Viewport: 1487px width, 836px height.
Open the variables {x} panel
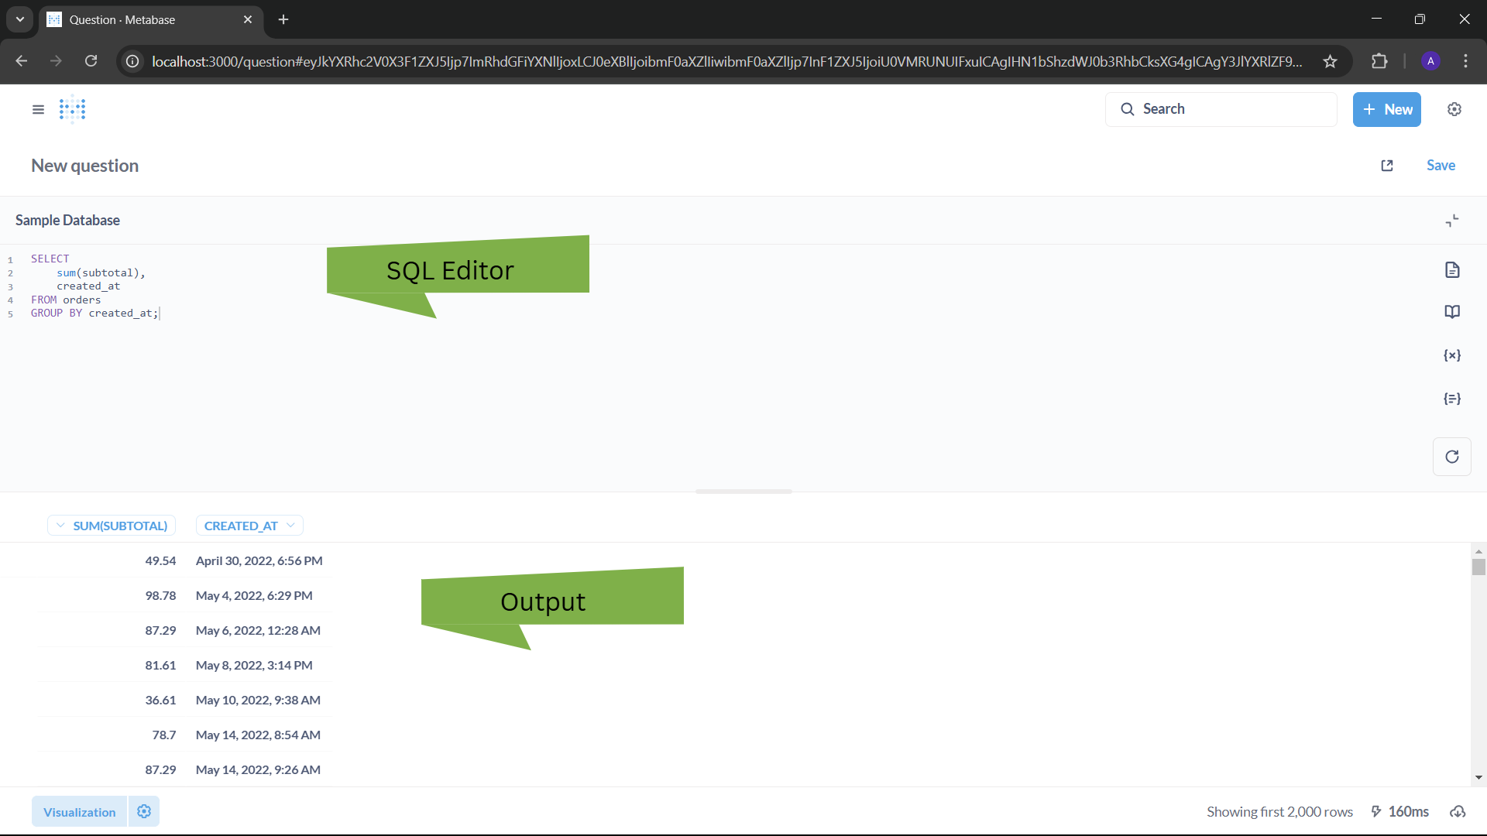pos(1452,355)
